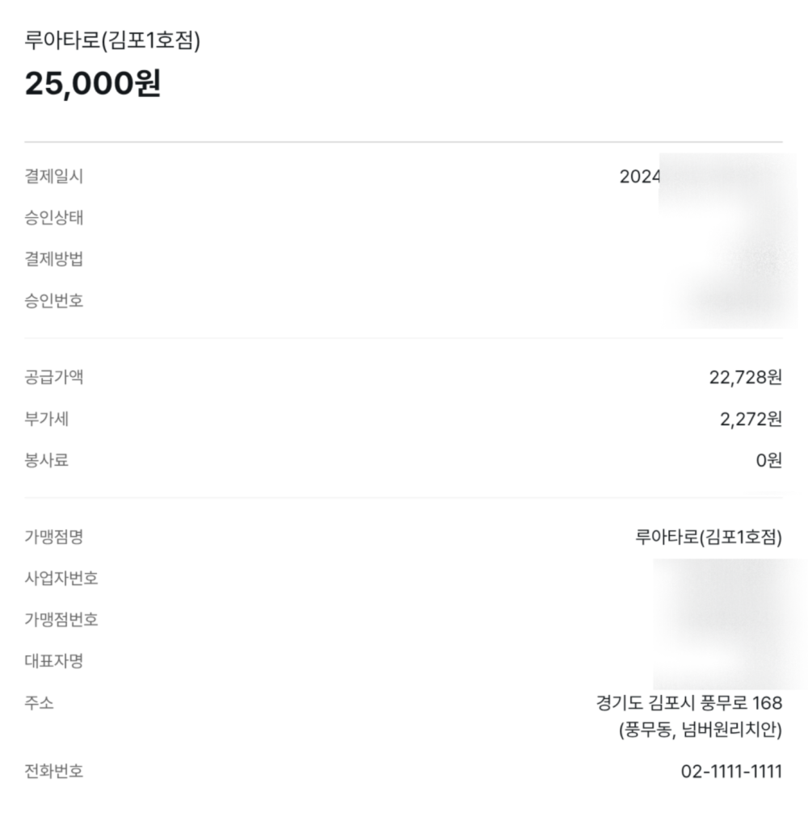This screenshot has width=808, height=833.
Task: Click the 가맹점번호 label
Action: click(61, 619)
